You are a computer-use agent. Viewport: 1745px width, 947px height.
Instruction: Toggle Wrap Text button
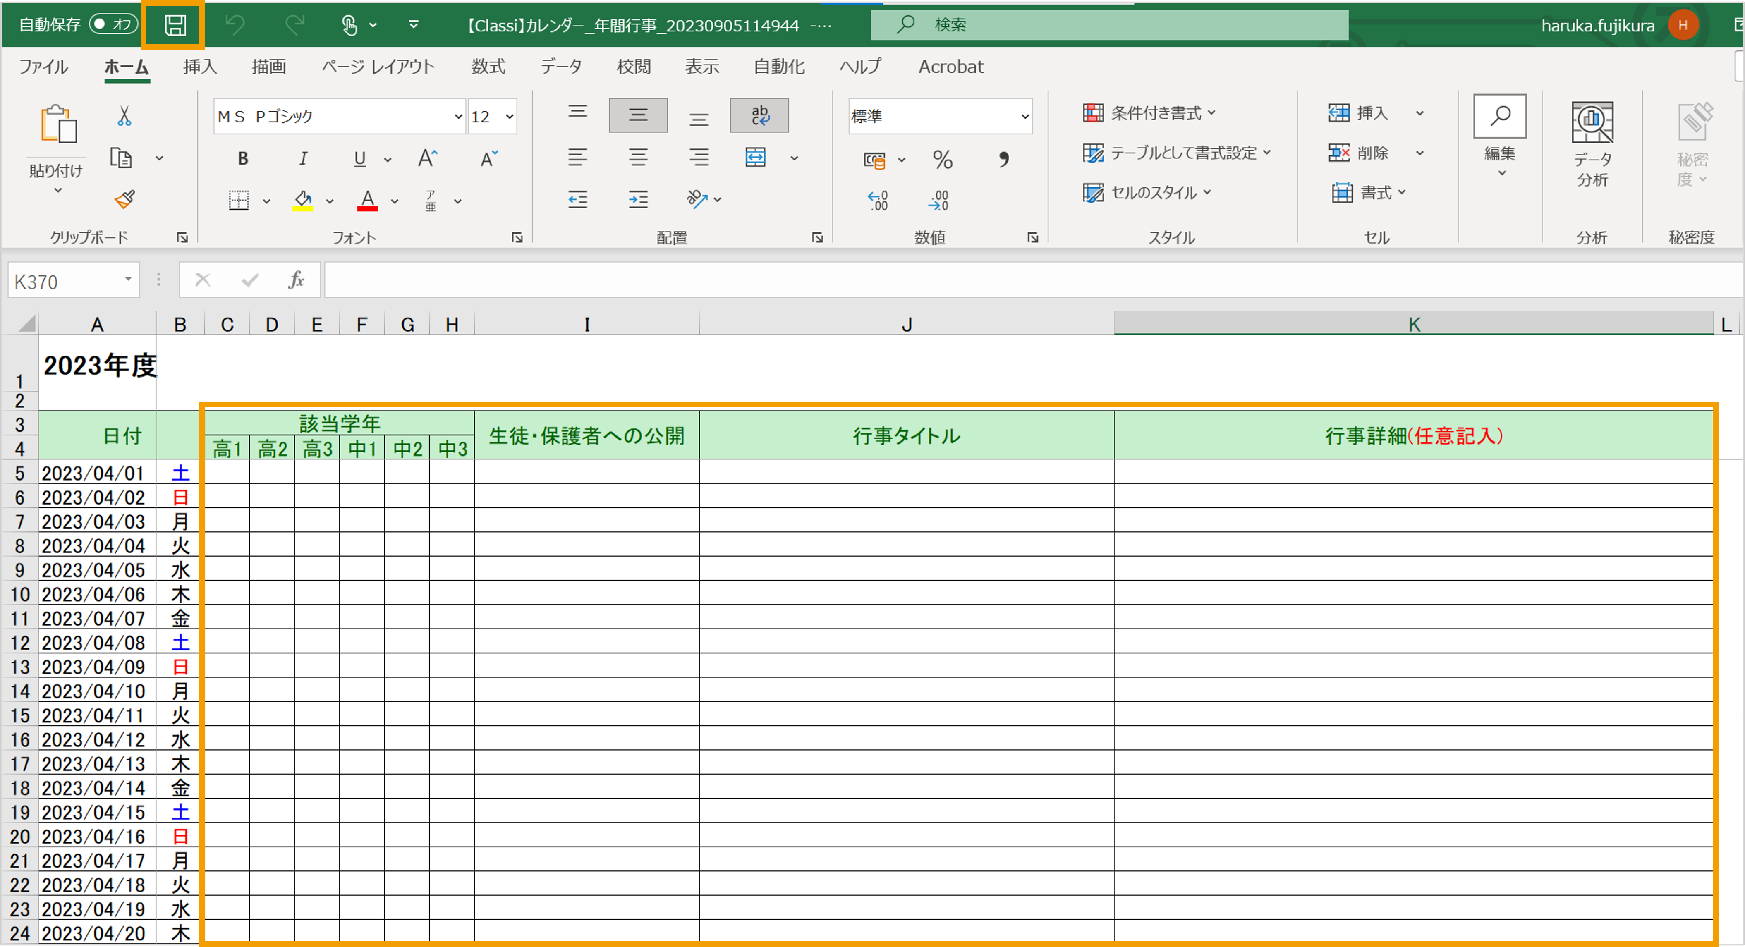(x=759, y=115)
